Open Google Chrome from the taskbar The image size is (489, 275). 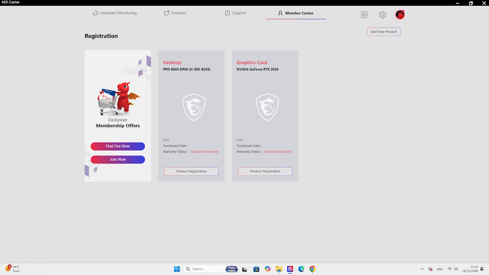coord(312,269)
